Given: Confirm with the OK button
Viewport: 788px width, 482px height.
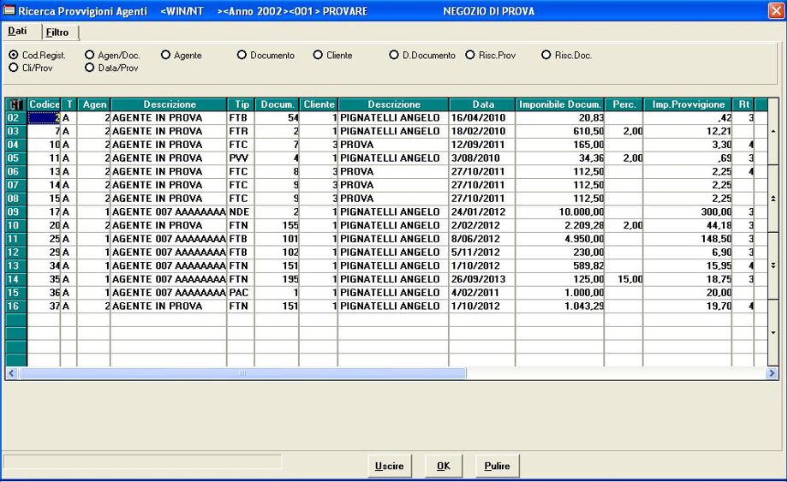Looking at the screenshot, I should (443, 466).
